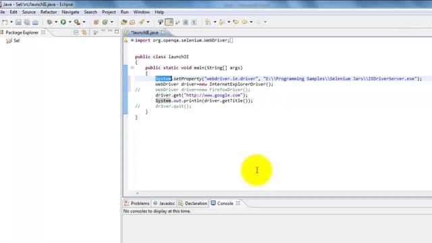432x243 pixels.
Task: Switch to the Problems tab
Action: (x=136, y=203)
